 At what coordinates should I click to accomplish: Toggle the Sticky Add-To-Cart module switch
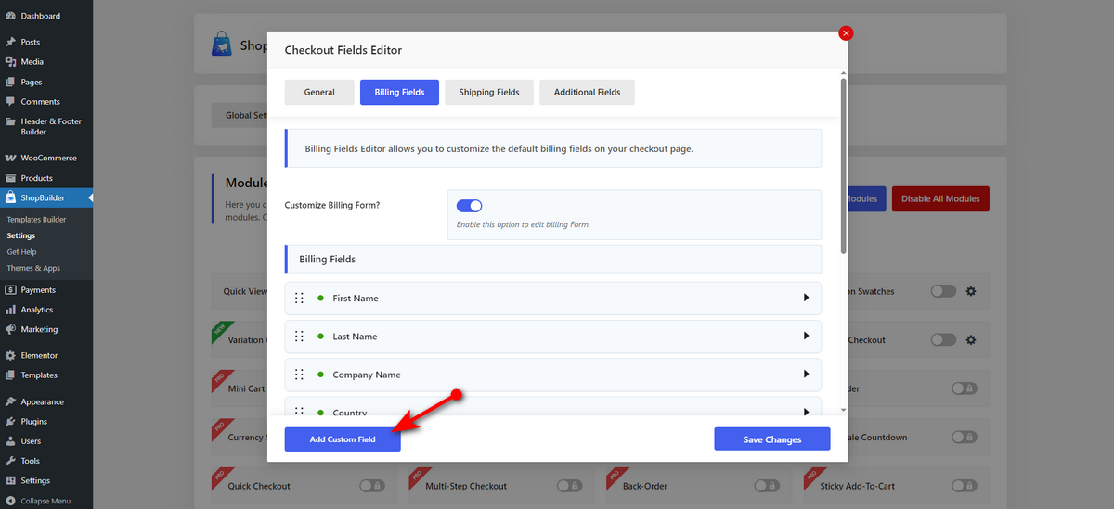965,486
